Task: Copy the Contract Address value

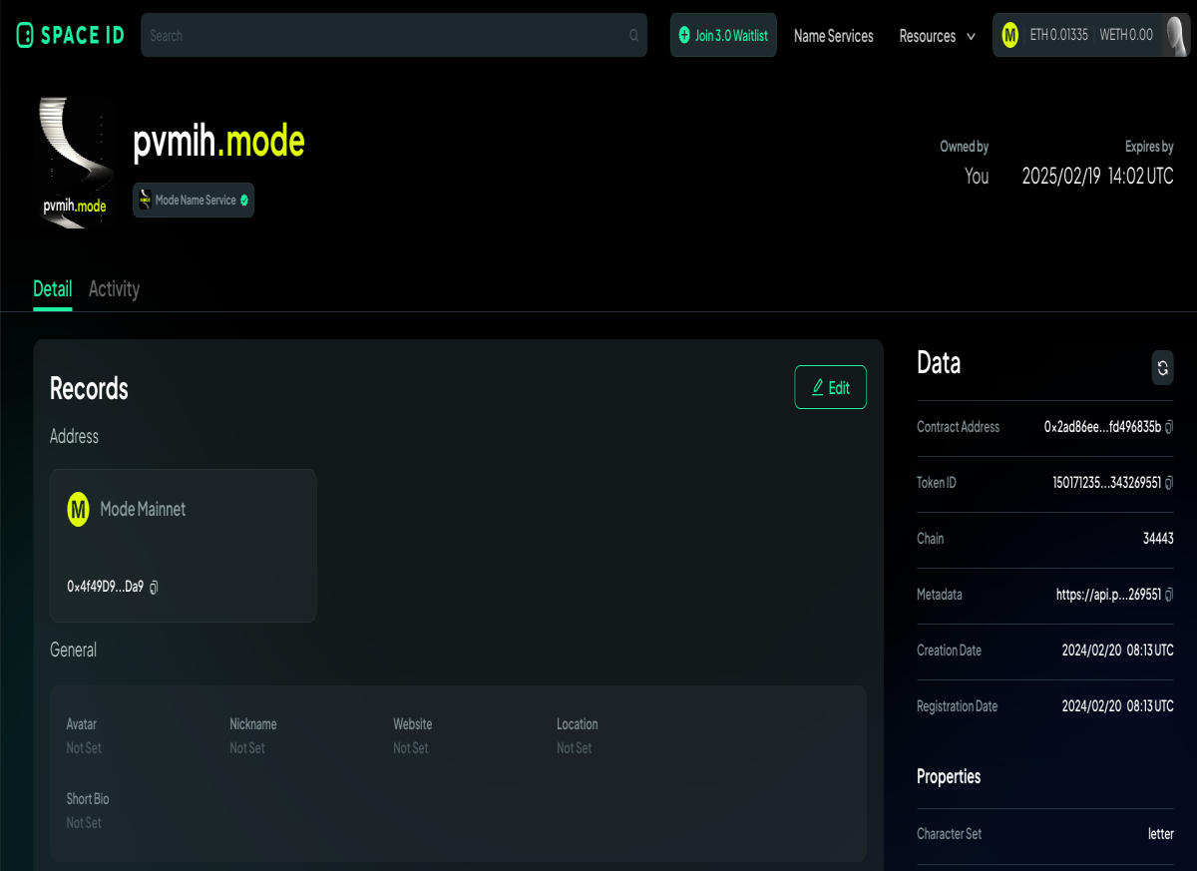Action: [1169, 427]
